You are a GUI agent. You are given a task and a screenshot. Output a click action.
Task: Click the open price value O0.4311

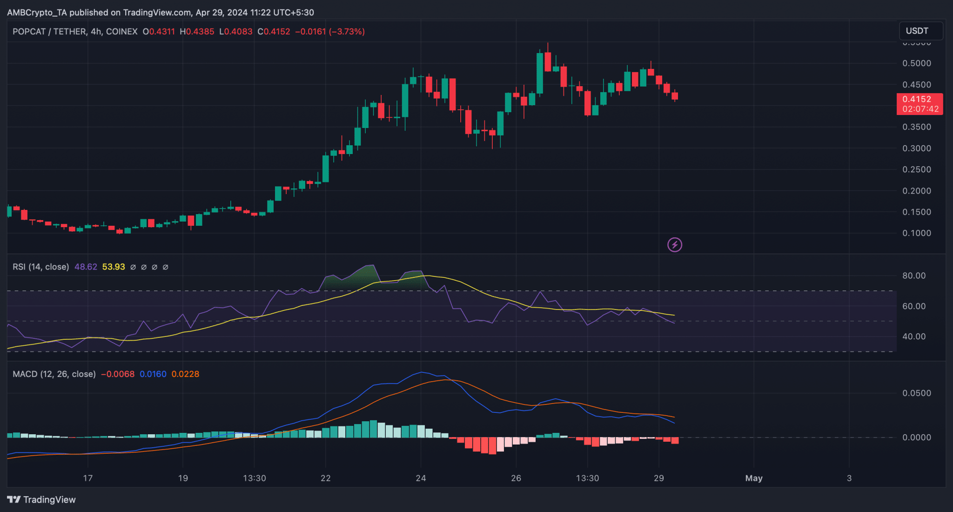[159, 32]
